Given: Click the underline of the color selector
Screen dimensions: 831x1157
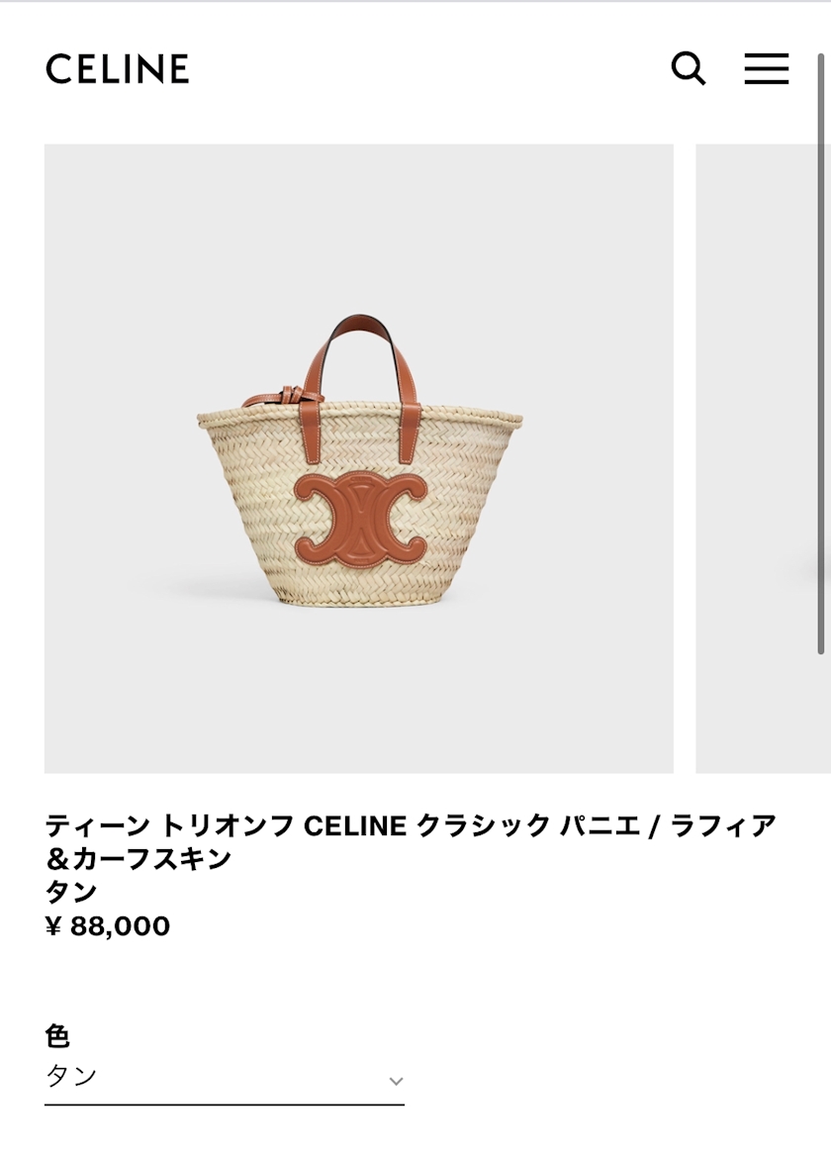Looking at the screenshot, I should [x=225, y=1105].
